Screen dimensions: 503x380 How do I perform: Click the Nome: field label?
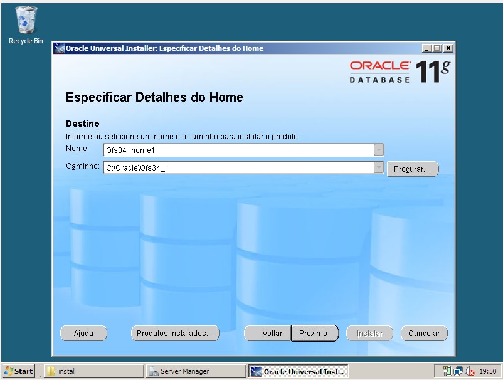[x=77, y=149]
